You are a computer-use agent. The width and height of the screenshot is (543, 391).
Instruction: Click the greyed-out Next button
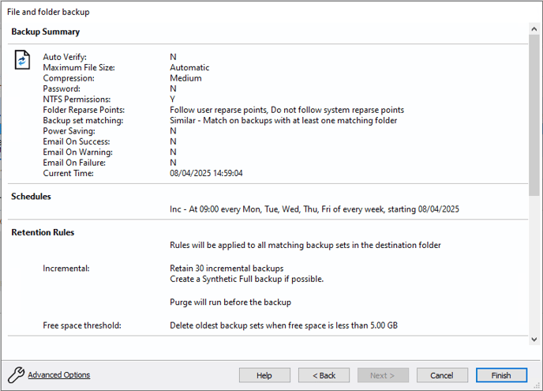click(x=383, y=375)
